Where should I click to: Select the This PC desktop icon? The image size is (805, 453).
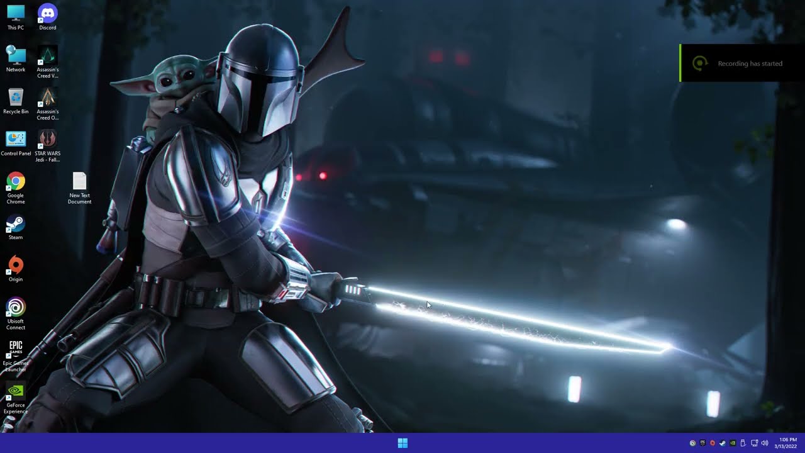16,17
